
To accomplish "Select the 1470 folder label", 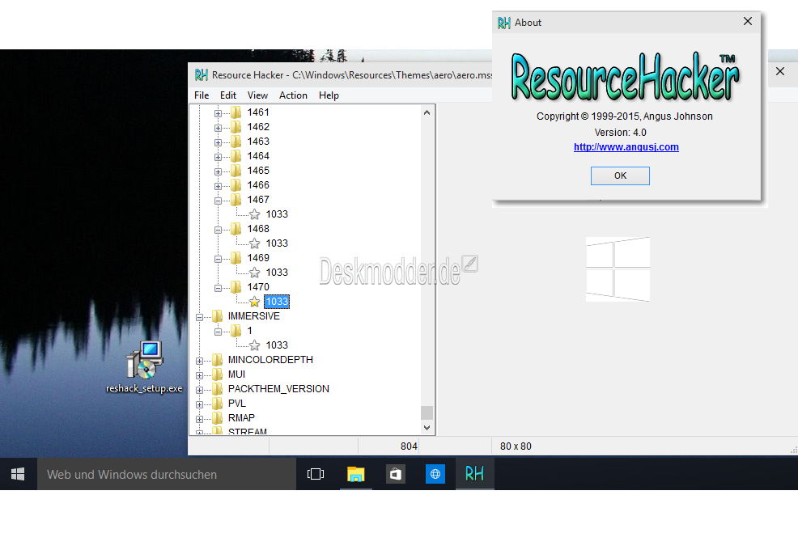I will click(258, 287).
